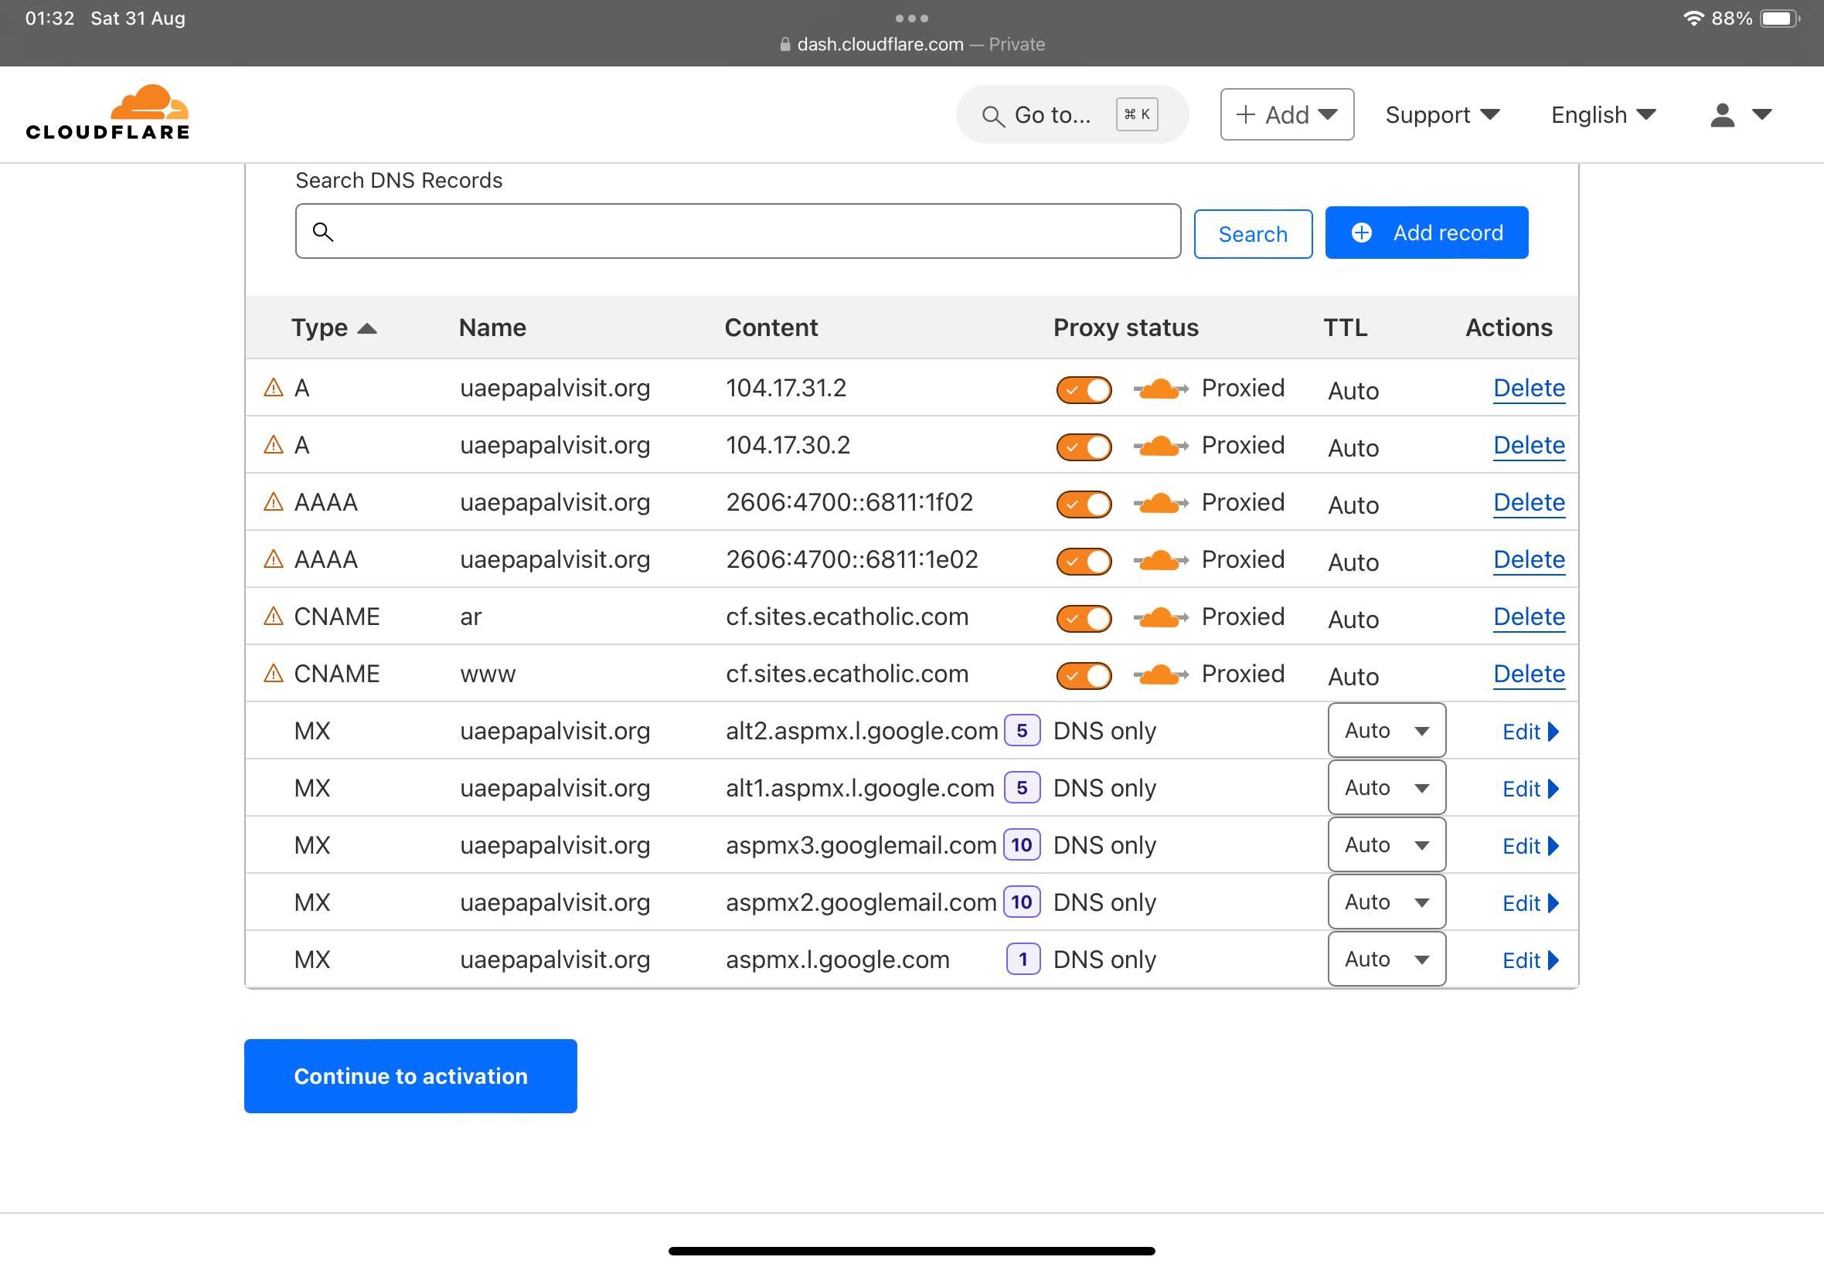Screen dimensions: 1824x1267
Task: Click warning icon on 104.17.31.2 A record
Action: 273,387
